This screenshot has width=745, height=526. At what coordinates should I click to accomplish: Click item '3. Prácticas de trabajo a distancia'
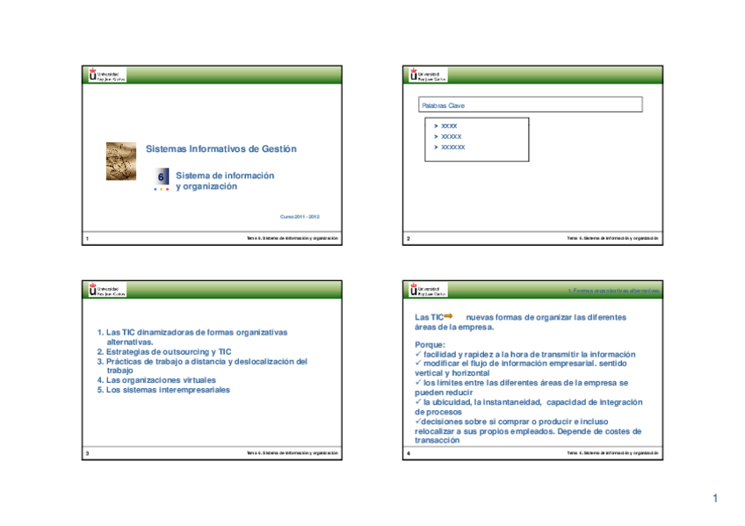pos(202,365)
